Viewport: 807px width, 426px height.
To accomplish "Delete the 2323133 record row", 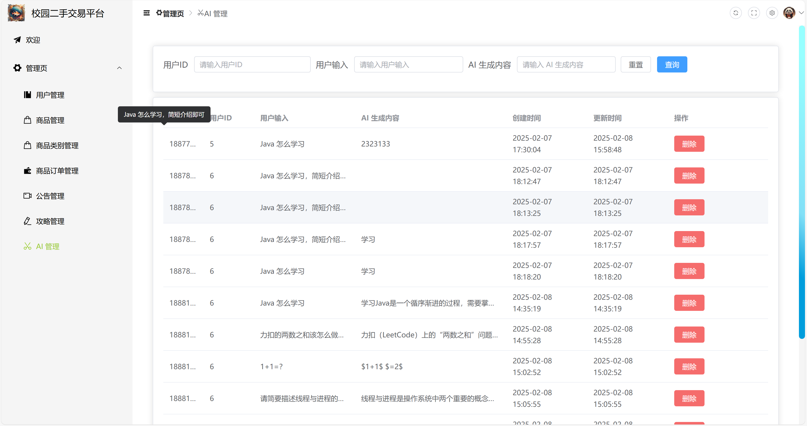I will 689,144.
